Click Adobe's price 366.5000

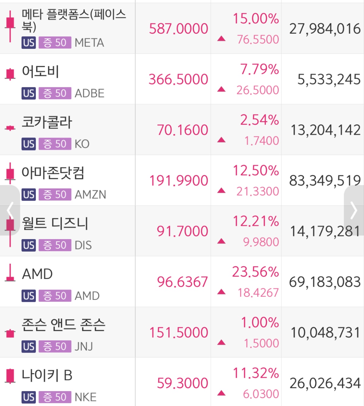(178, 80)
